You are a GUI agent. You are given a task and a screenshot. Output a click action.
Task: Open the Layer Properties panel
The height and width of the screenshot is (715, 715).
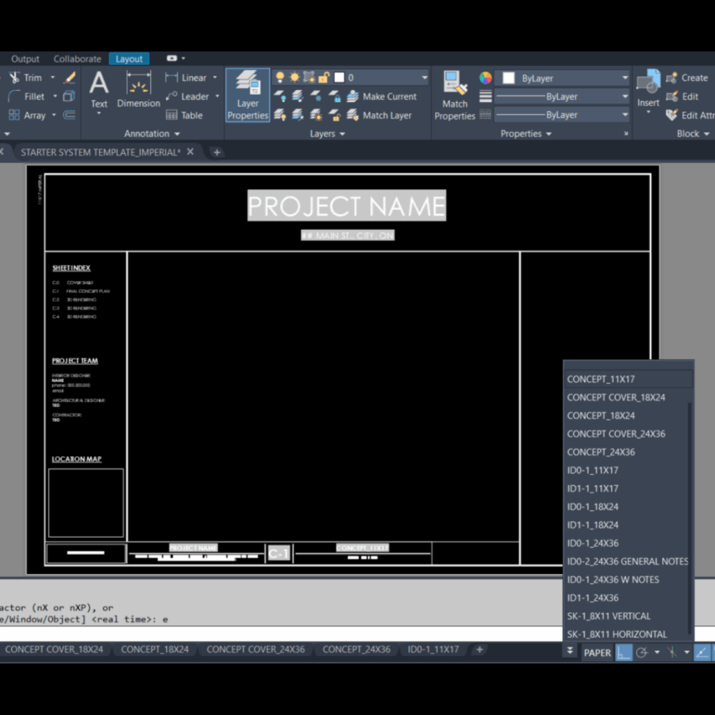(x=247, y=95)
